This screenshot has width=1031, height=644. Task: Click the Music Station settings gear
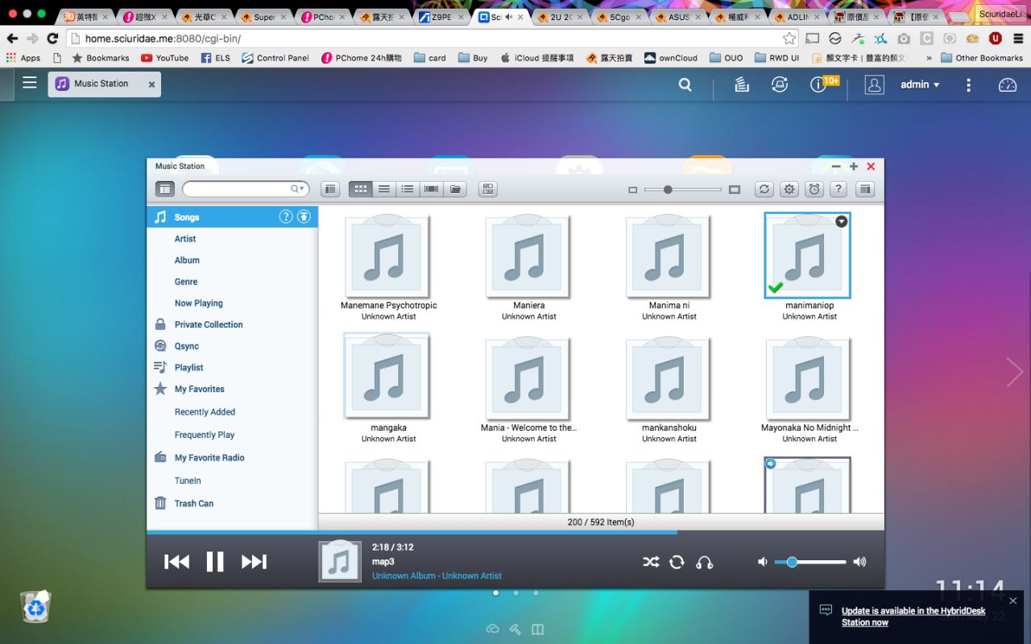(789, 189)
